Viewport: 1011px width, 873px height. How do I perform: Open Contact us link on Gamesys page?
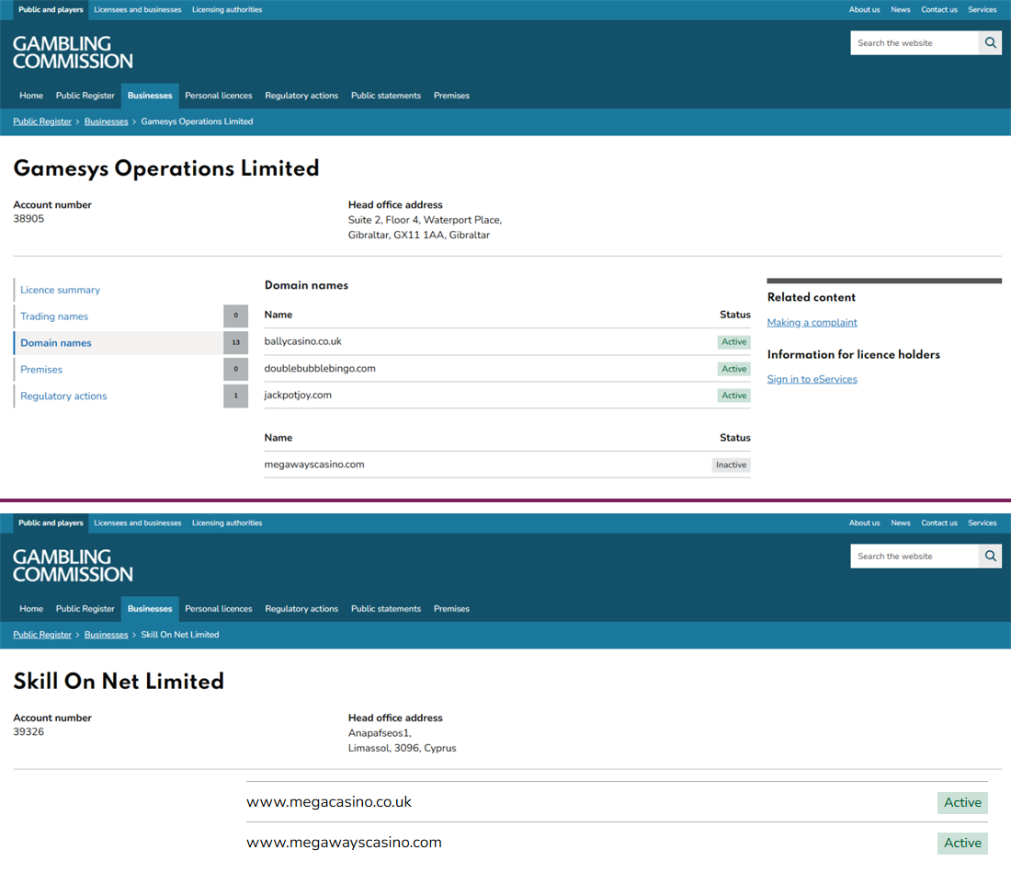(x=938, y=10)
